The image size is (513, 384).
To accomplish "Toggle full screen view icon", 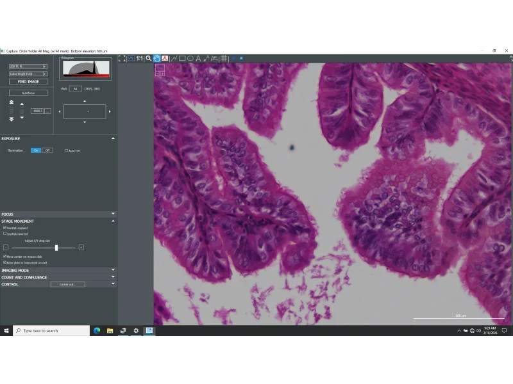I will [x=122, y=58].
